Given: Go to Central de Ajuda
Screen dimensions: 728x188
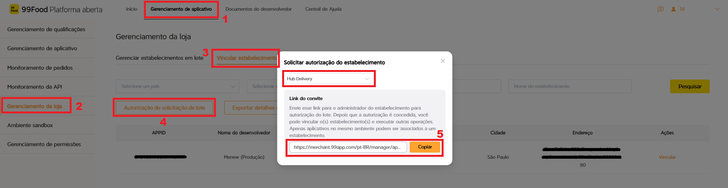Looking at the screenshot, I should [323, 9].
